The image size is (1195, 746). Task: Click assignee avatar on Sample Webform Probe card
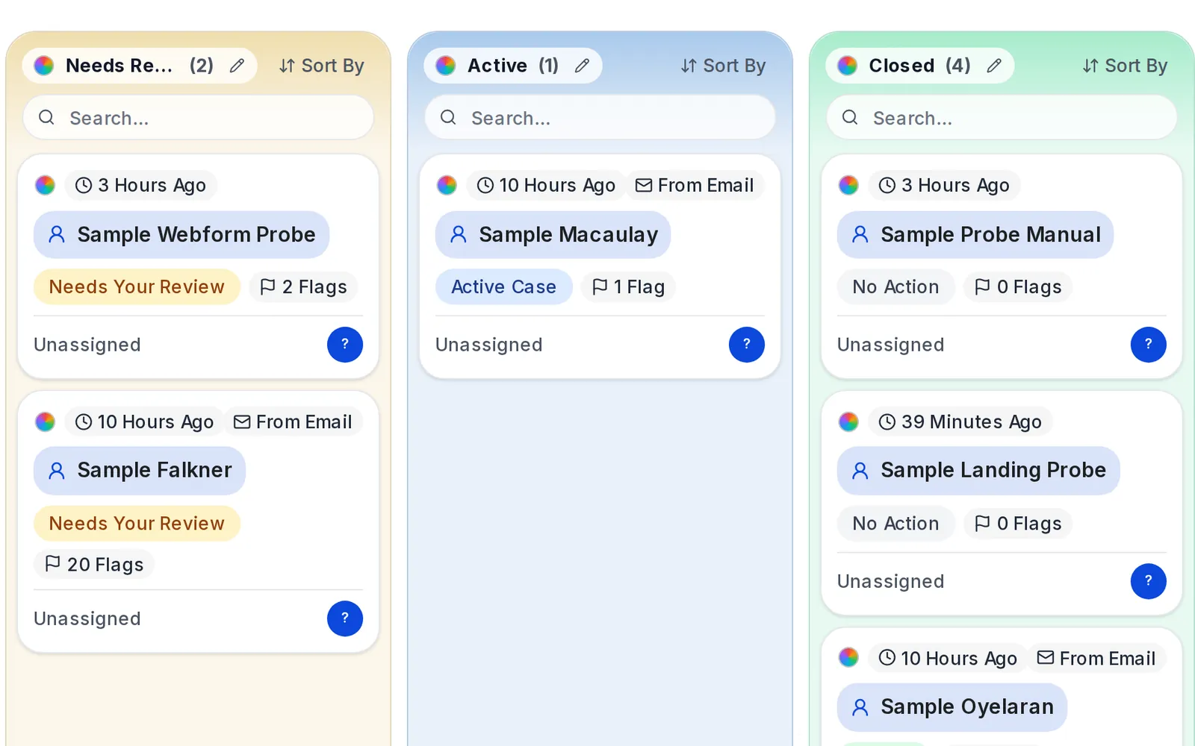click(345, 345)
